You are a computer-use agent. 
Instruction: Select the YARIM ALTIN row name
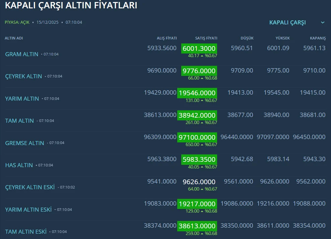click(22, 99)
